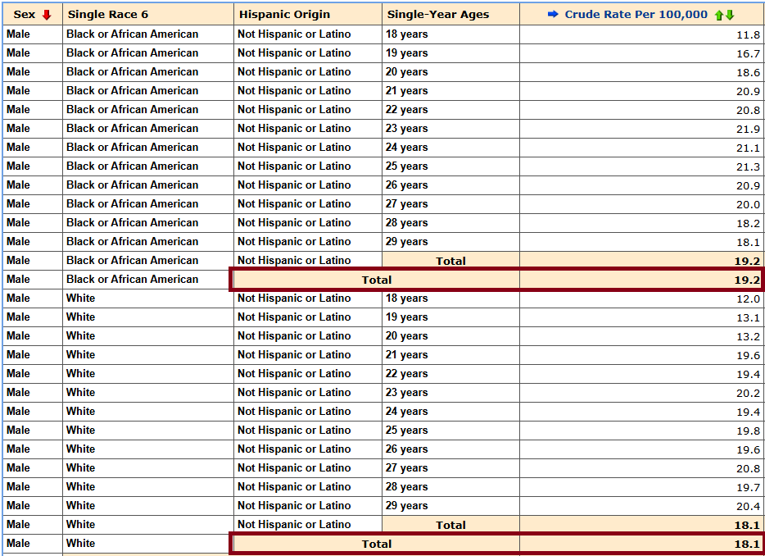Click the Single-Year Ages column header
Screen dimensions: 765x556
450,14
